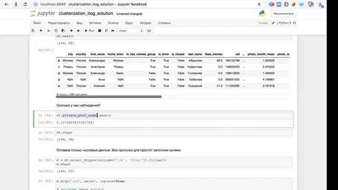Restart the kernel icon
This screenshot has height=190, width=338.
tap(106, 31)
